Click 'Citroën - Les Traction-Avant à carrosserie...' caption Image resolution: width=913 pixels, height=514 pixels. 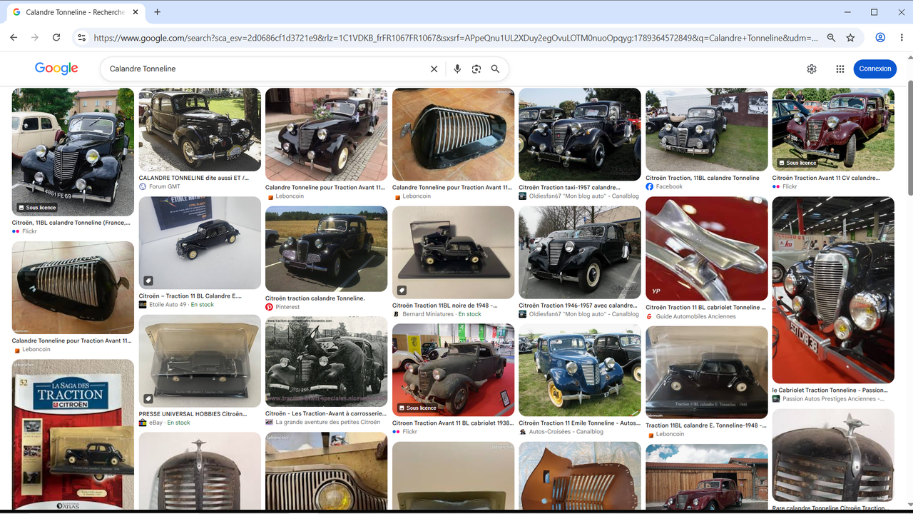[x=326, y=413]
